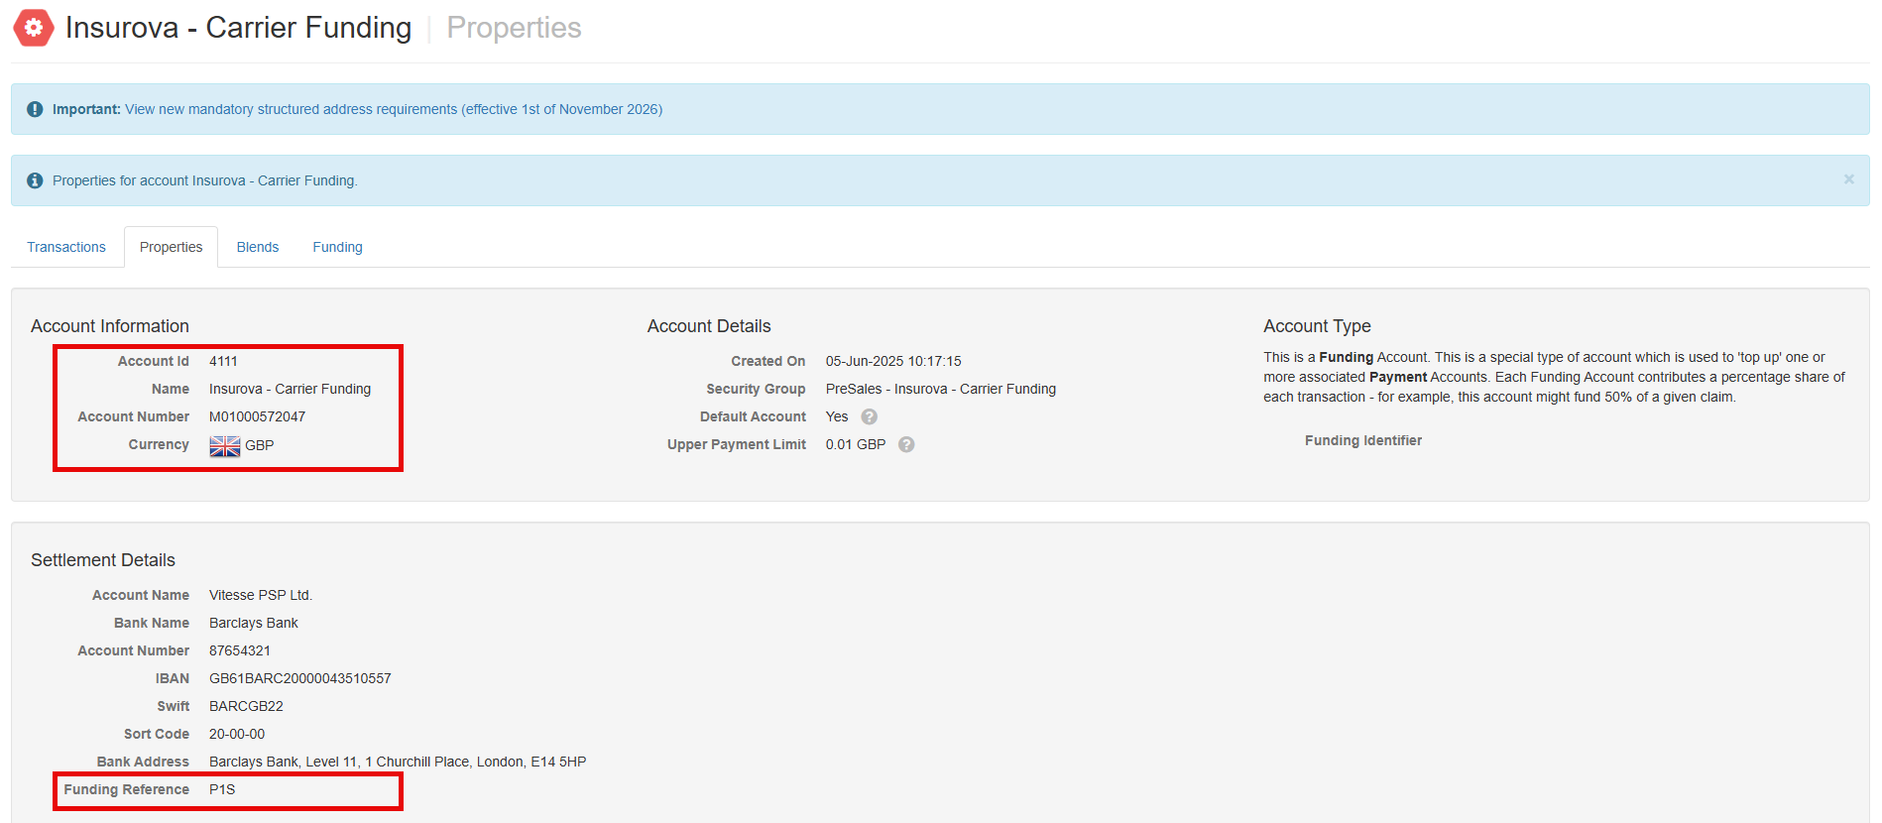Click the Upper Payment Limit value 0.01 GBP
Image resolution: width=1882 pixels, height=823 pixels.
[x=856, y=444]
